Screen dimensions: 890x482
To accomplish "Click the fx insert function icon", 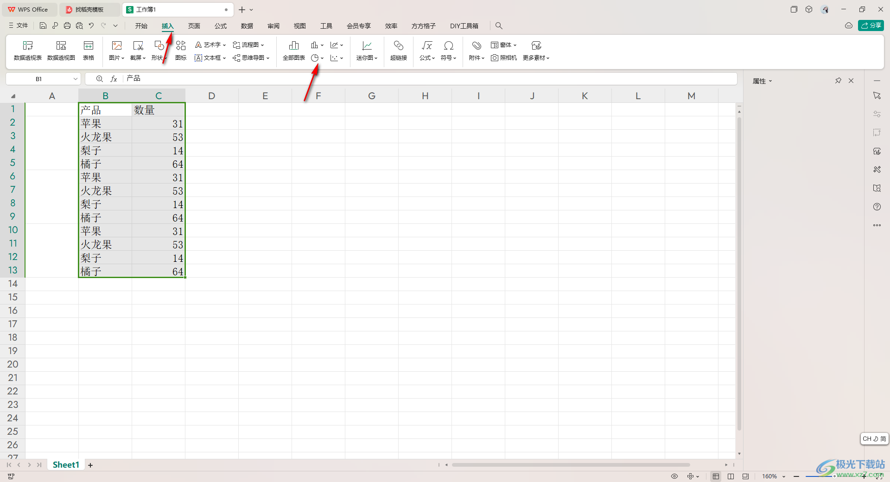I will point(114,79).
